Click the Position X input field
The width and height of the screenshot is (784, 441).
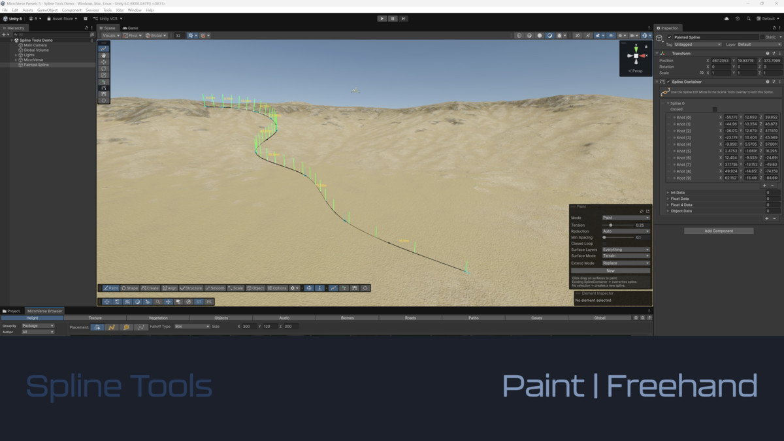pyautogui.click(x=723, y=61)
